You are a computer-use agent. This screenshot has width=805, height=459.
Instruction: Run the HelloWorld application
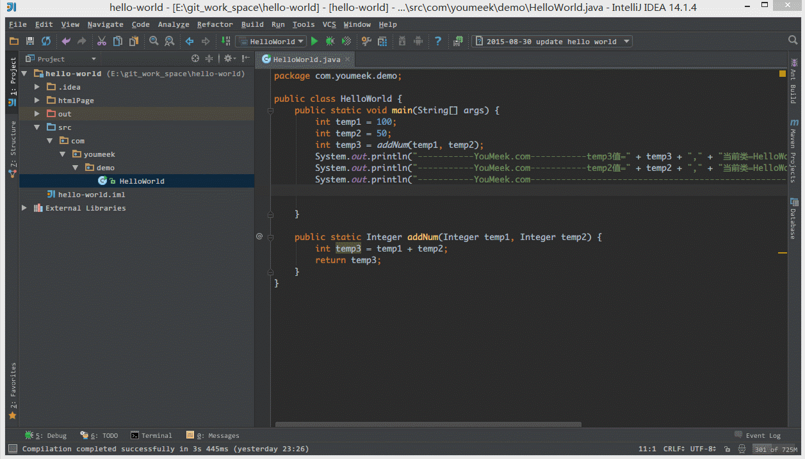coord(314,40)
